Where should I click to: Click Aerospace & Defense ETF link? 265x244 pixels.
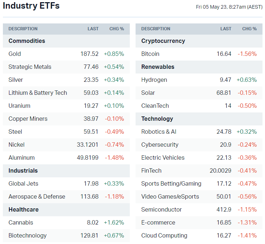tap(37, 196)
